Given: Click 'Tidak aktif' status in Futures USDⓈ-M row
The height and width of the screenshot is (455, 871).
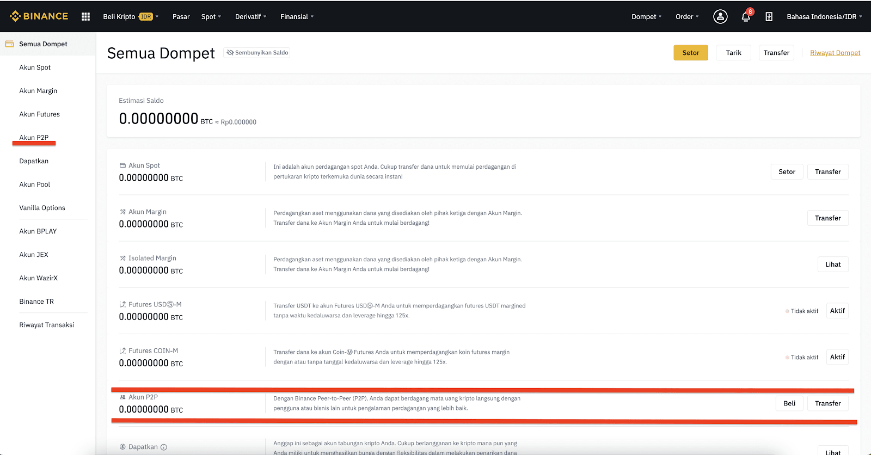Looking at the screenshot, I should coord(804,311).
